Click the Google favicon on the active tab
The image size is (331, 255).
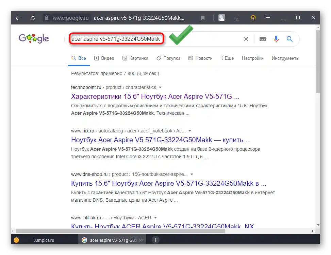(x=84, y=240)
